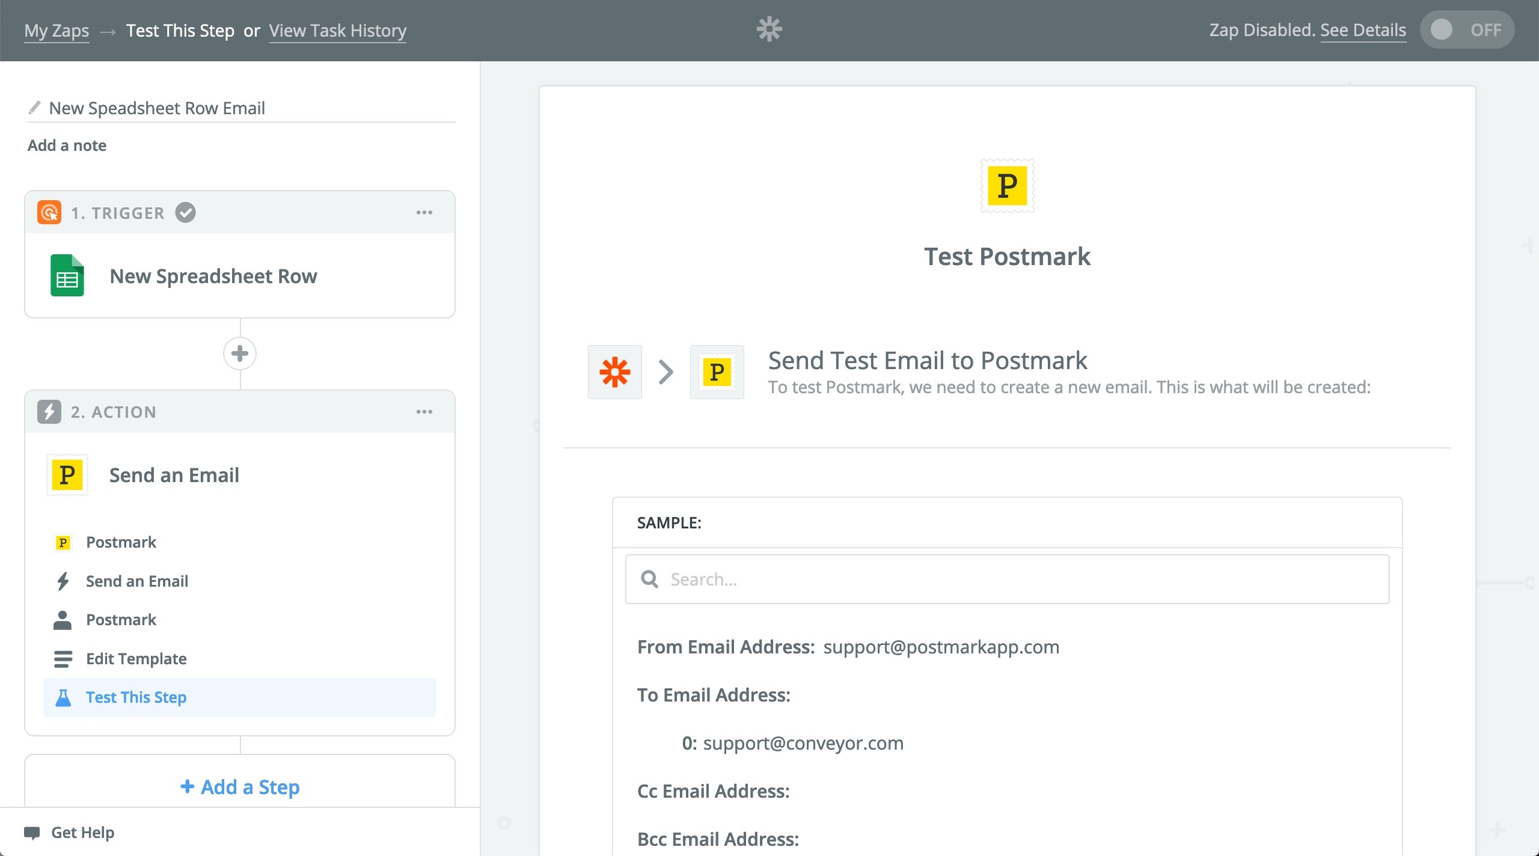Insert a step with the plus circle
Image resolution: width=1539 pixels, height=856 pixels.
(x=240, y=353)
